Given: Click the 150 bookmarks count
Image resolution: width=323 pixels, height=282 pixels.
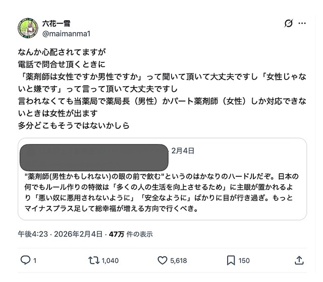Looking at the screenshot, I should click(x=244, y=260).
